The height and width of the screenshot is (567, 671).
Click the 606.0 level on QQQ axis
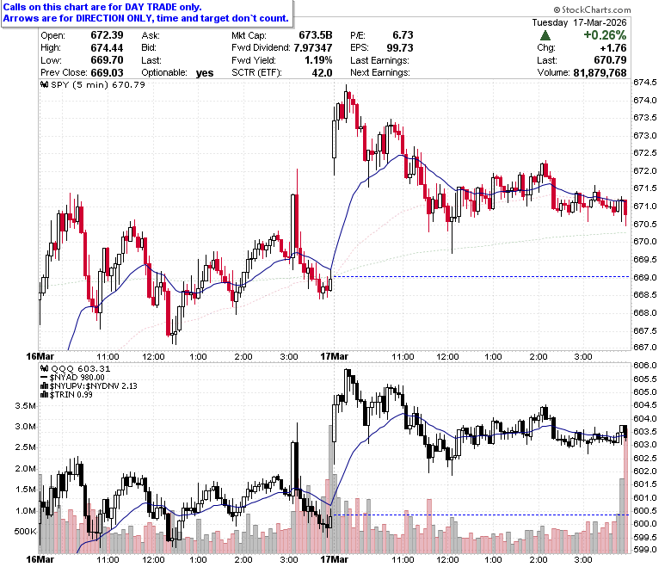pos(645,365)
